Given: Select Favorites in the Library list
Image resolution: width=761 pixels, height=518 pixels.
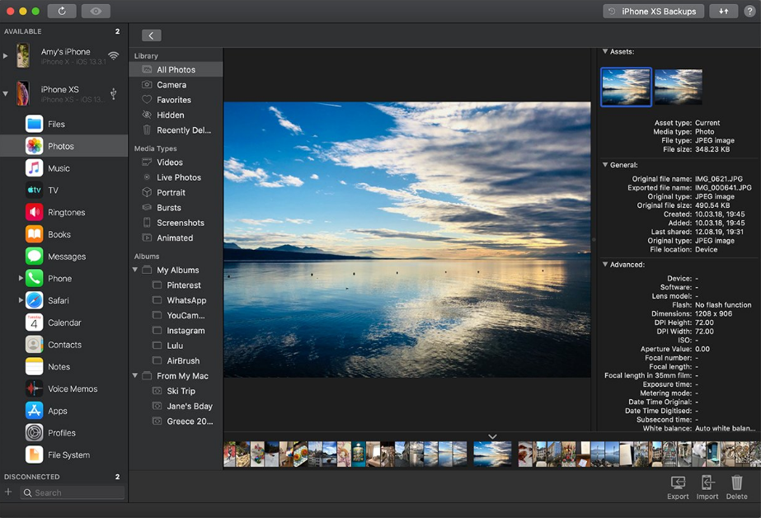Looking at the screenshot, I should pos(173,100).
